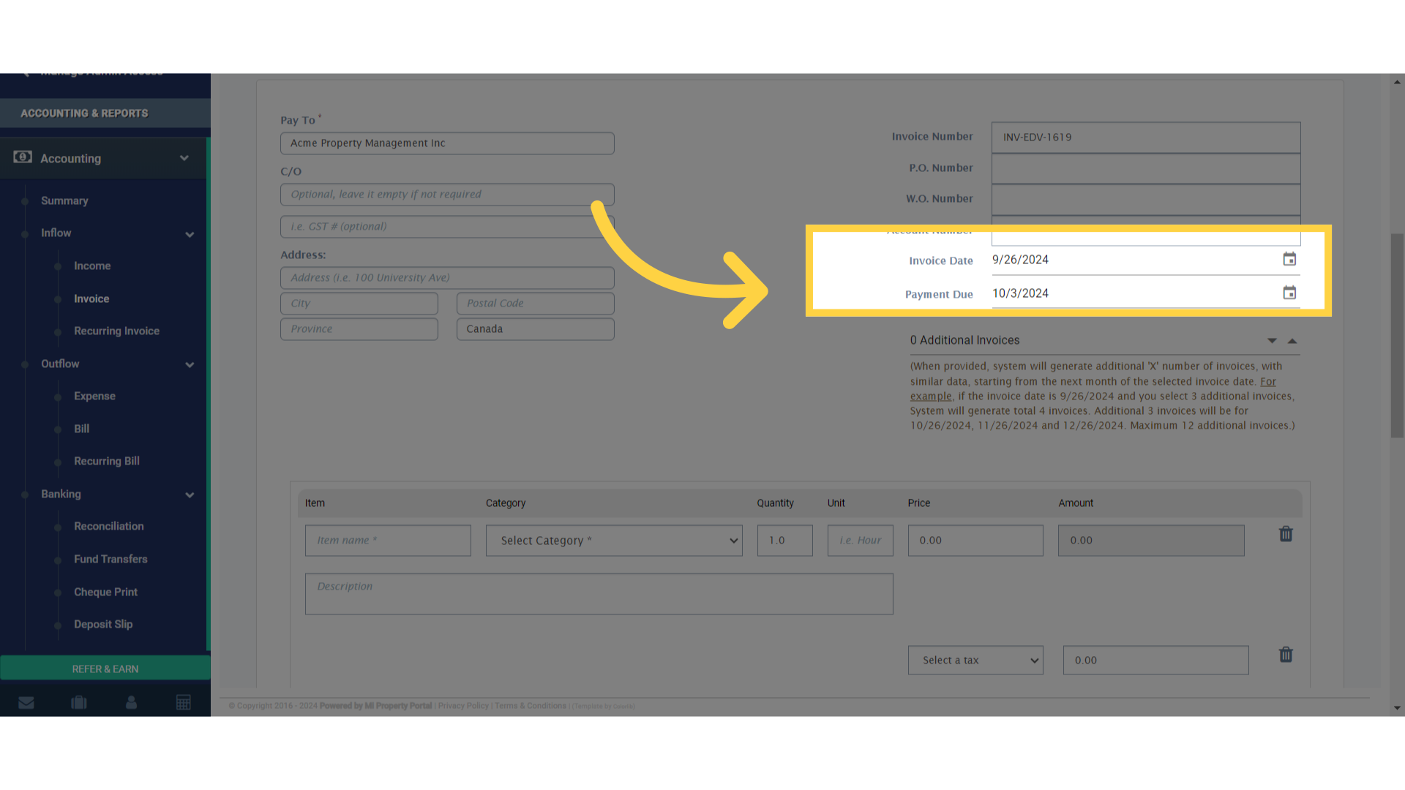Open the mail icon in sidebar footer
The height and width of the screenshot is (790, 1405).
(x=26, y=702)
